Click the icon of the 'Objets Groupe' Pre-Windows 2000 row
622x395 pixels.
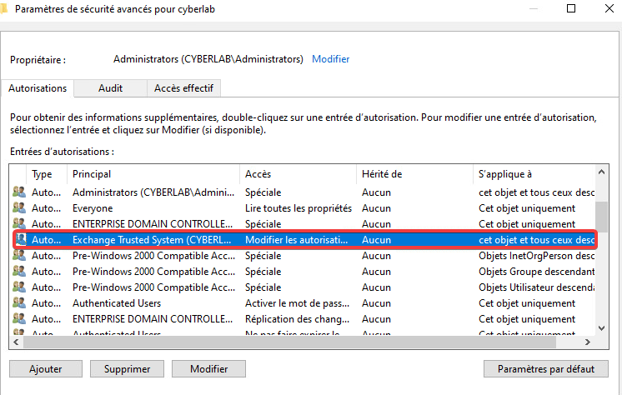coord(19,272)
